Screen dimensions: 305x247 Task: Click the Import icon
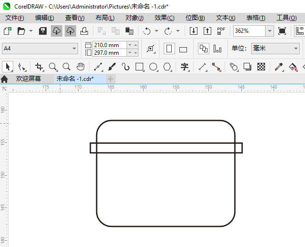click(x=194, y=31)
